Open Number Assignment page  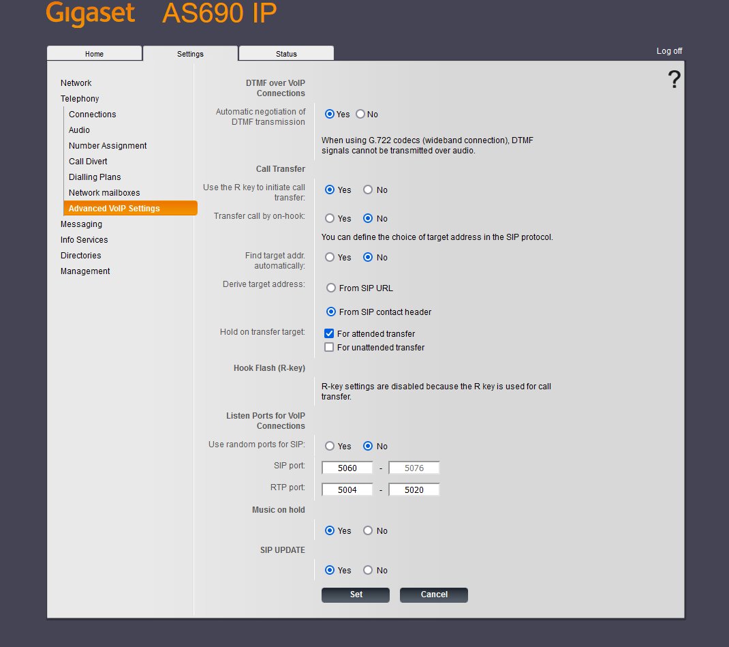click(108, 146)
